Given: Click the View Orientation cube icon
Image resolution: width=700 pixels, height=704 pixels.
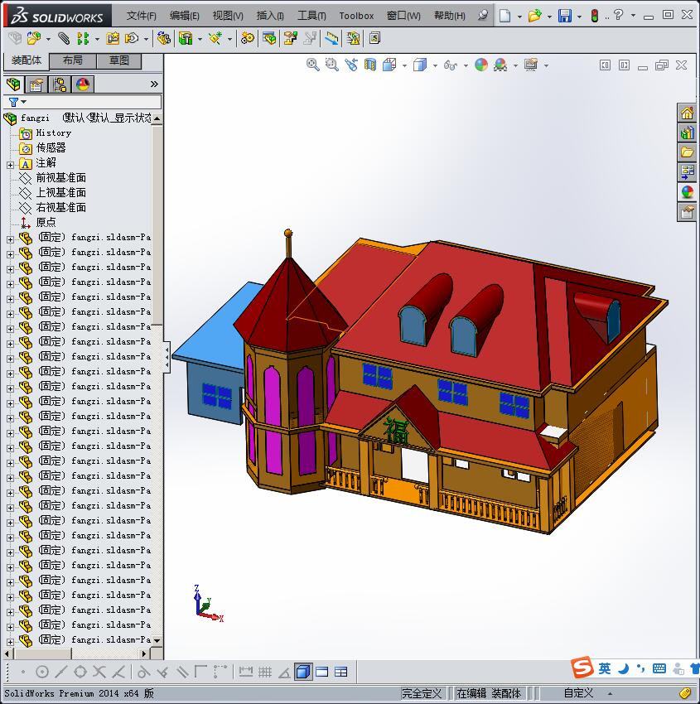Looking at the screenshot, I should pos(389,65).
